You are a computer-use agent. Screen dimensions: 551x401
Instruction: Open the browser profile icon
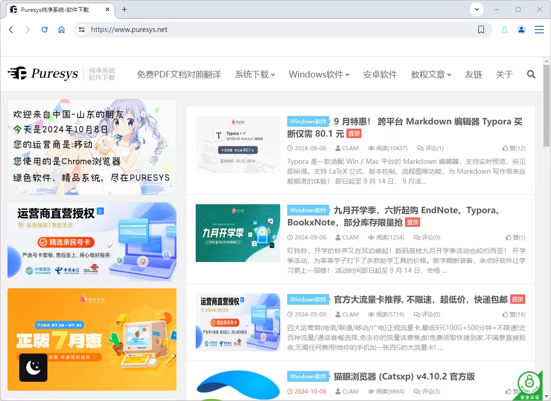pyautogui.click(x=521, y=29)
